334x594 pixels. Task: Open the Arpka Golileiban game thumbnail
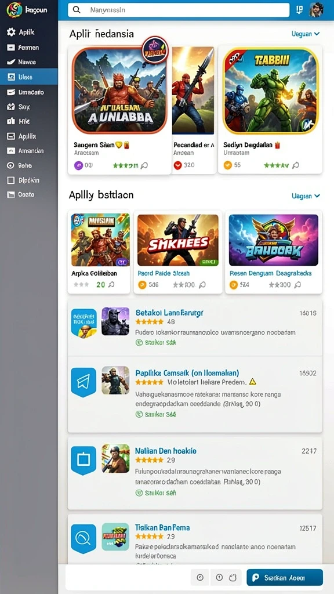point(100,240)
